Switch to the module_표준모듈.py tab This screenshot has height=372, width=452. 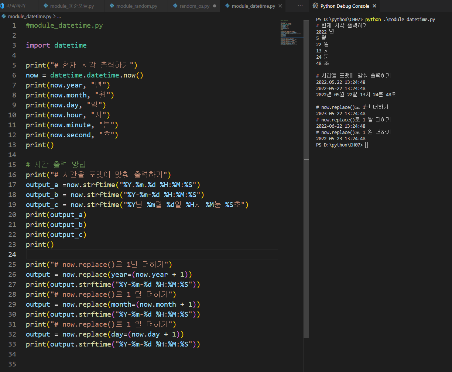point(71,6)
